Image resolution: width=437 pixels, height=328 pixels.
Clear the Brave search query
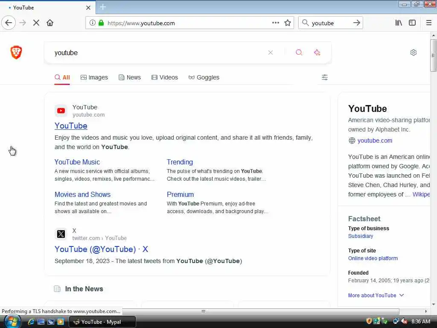270,53
